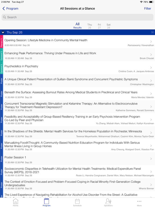
Task: Focus the Search field
Action: coord(77,17)
